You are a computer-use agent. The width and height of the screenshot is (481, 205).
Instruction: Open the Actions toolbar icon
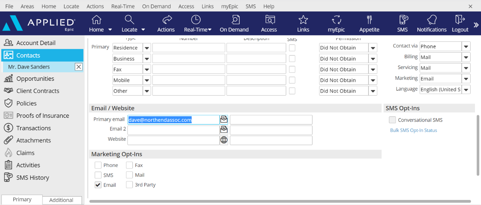(x=167, y=19)
